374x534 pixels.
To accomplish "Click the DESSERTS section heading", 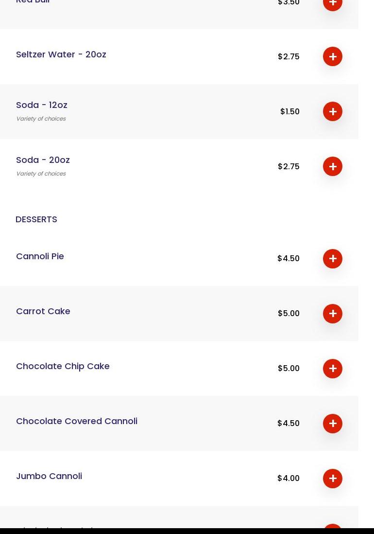I will 36,219.
